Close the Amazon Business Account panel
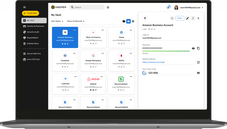 198,18
